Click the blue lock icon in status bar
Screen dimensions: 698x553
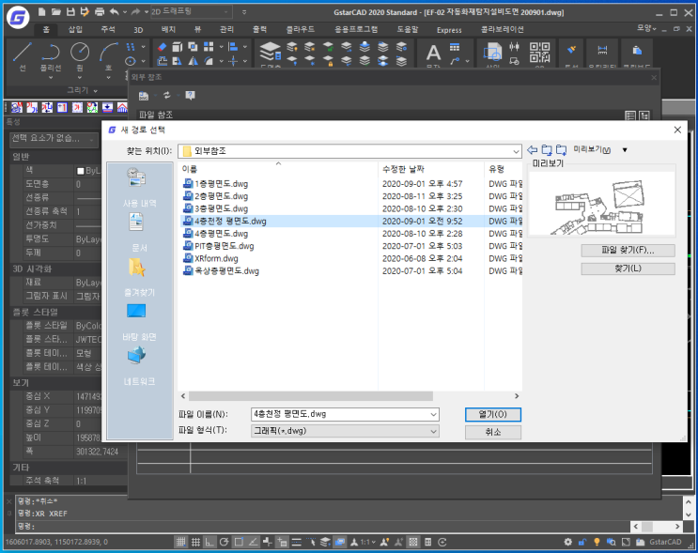point(582,542)
